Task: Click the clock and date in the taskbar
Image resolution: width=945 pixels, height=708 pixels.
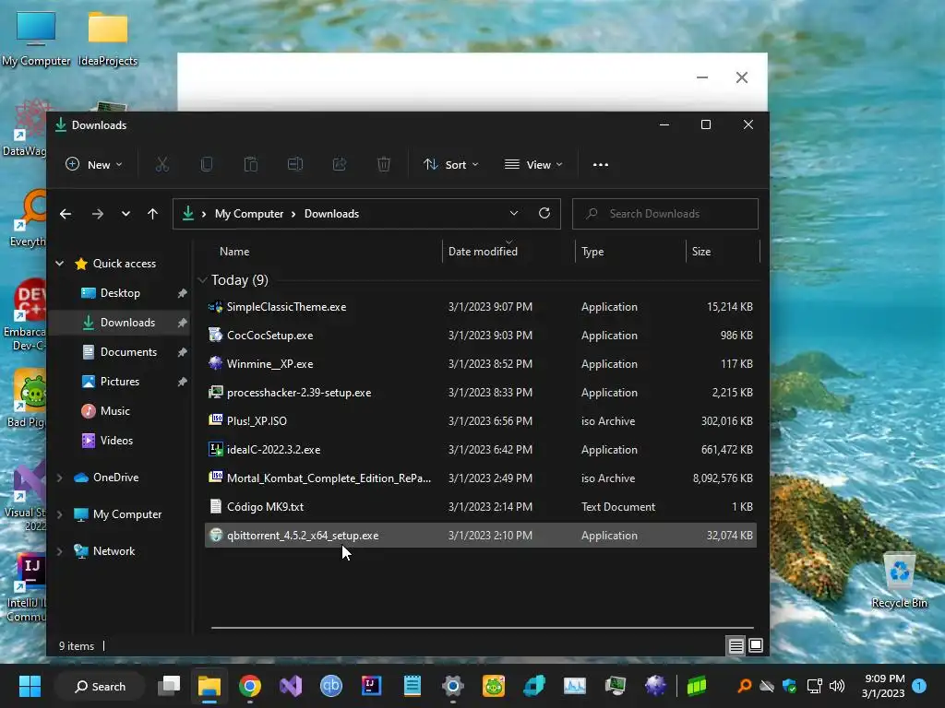Action: pos(884,686)
